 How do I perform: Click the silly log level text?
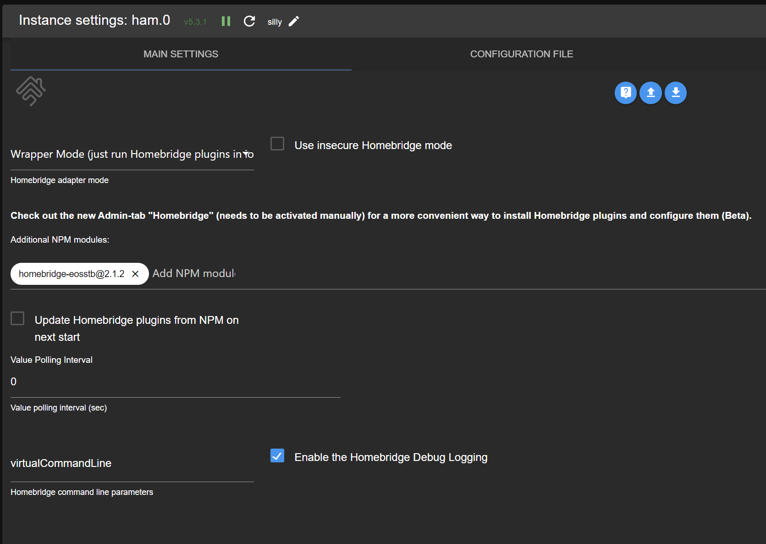tap(275, 22)
